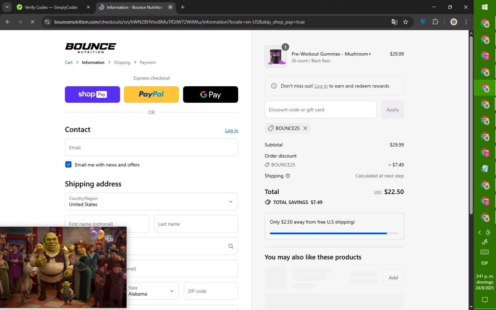The height and width of the screenshot is (310, 496).
Task: Show hidden system tray icons chevron
Action: [479, 233]
